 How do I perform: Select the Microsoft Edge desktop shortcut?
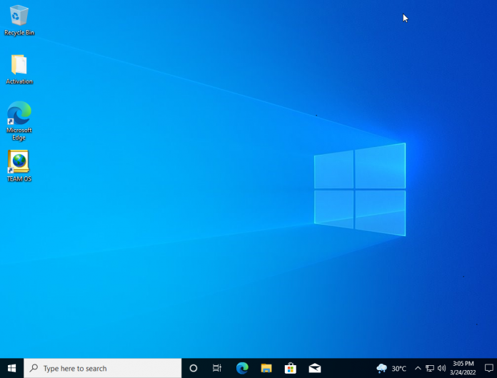coord(19,121)
